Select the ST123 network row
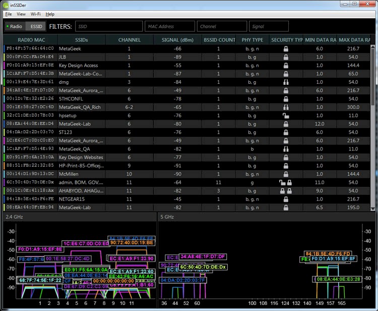378x311 pixels. (187, 132)
